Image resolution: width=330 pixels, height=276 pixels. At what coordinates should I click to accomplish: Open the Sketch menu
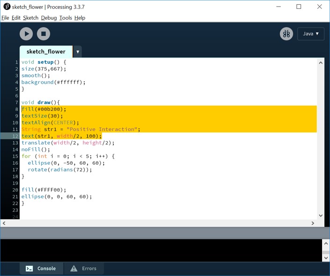click(31, 18)
